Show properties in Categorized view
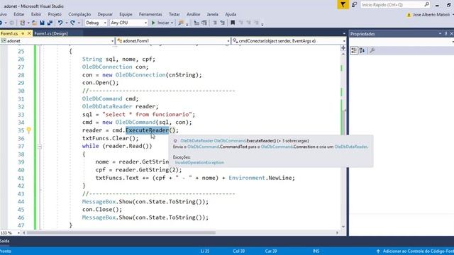The width and height of the screenshot is (454, 255). point(354,50)
